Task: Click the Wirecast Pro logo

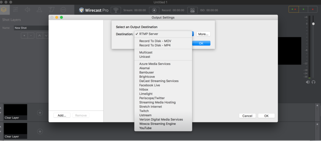Action: (93, 10)
